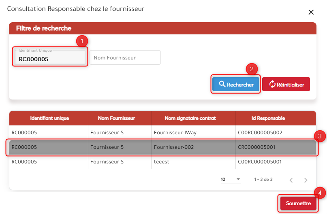Click the Nom Fournisseur input field
Screen dimensions: 327x214
click(125, 58)
